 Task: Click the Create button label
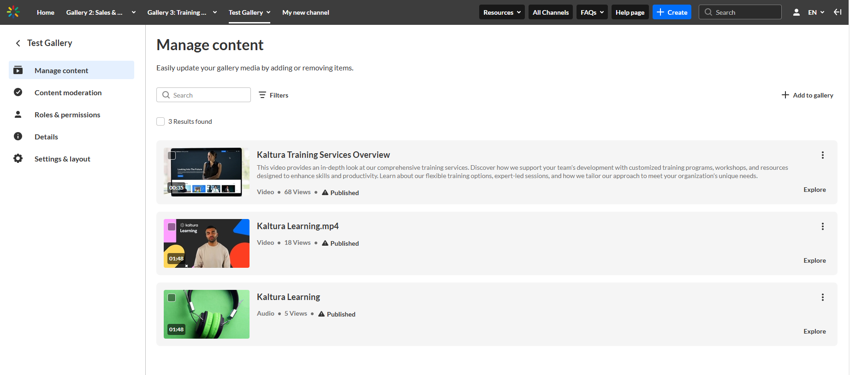(677, 12)
